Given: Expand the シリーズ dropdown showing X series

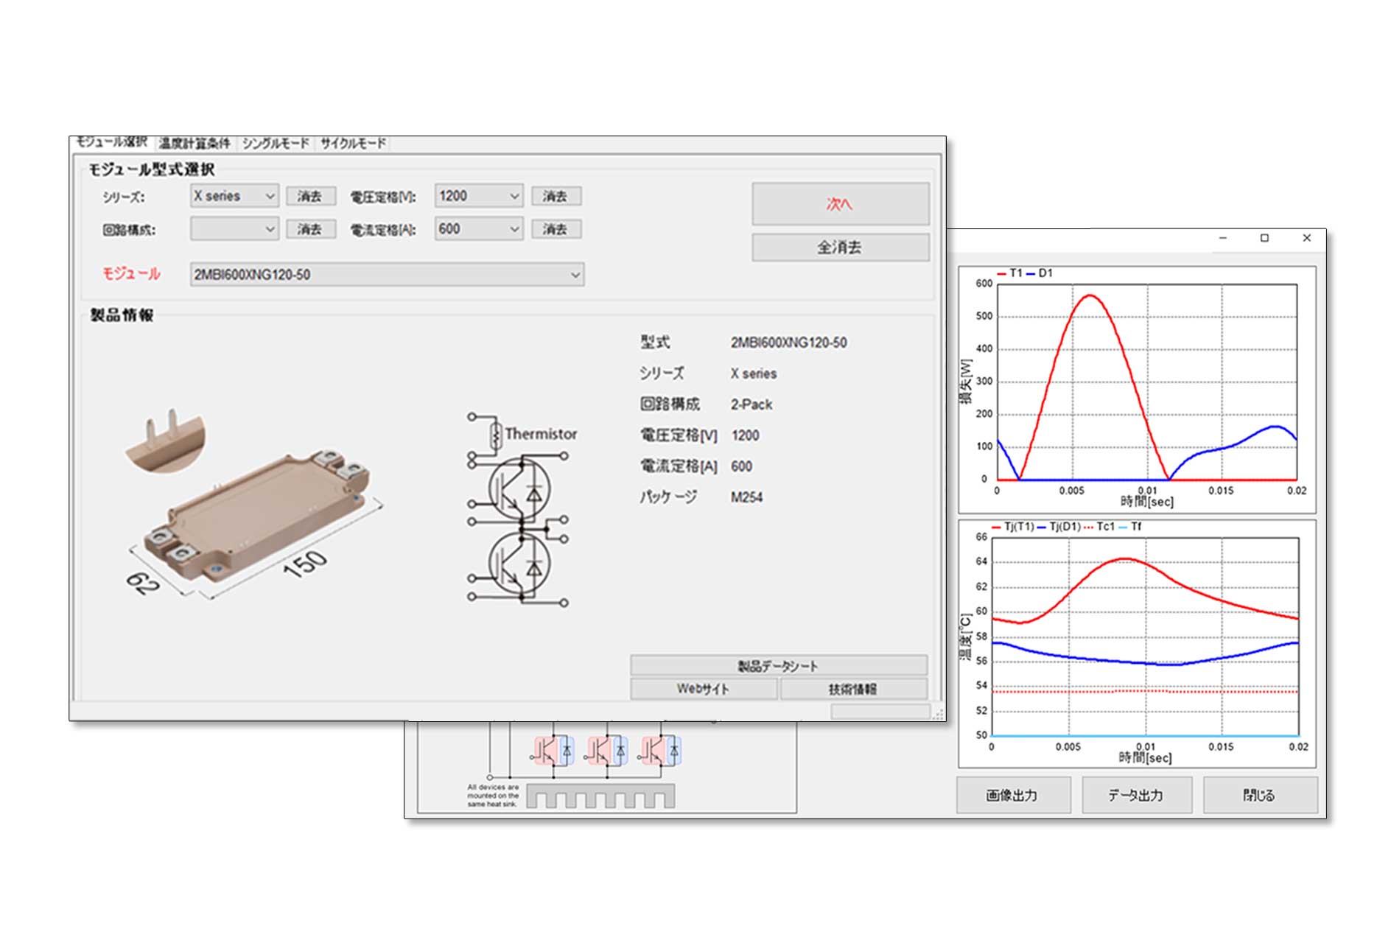Looking at the screenshot, I should (x=234, y=196).
